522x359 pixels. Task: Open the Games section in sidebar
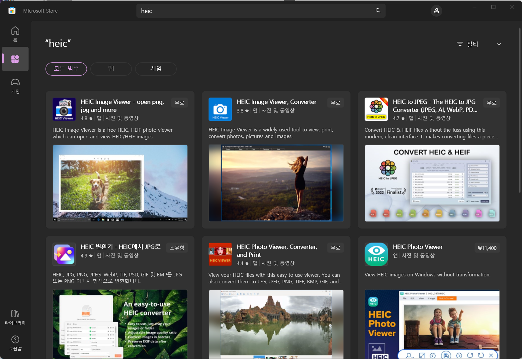(15, 86)
